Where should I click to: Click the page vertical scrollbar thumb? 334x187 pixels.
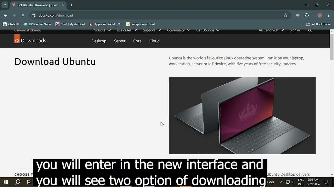[x=332, y=47]
